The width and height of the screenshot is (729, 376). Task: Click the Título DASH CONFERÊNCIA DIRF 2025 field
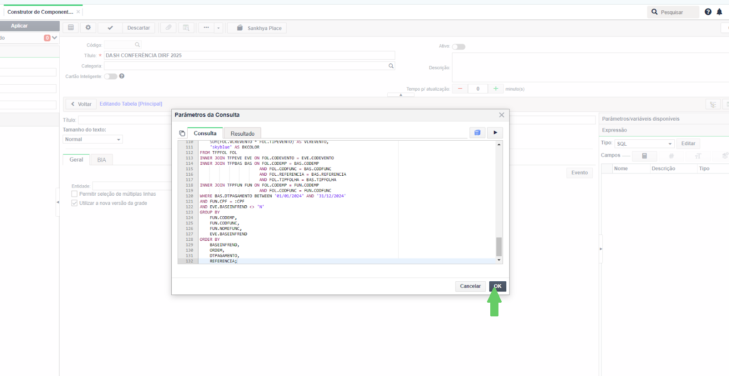(x=250, y=56)
